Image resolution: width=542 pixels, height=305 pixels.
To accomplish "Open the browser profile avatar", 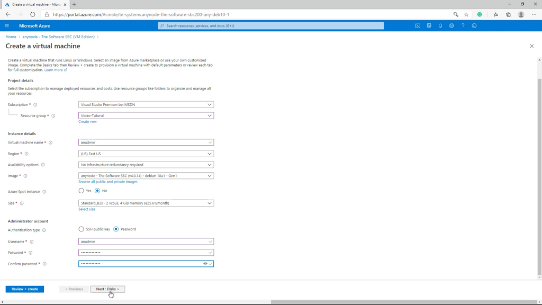I will click(x=521, y=14).
